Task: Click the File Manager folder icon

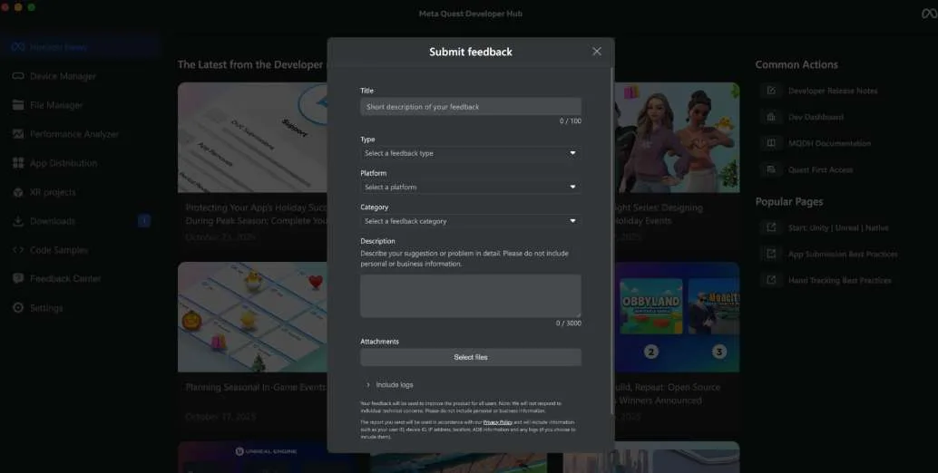Action: tap(18, 104)
